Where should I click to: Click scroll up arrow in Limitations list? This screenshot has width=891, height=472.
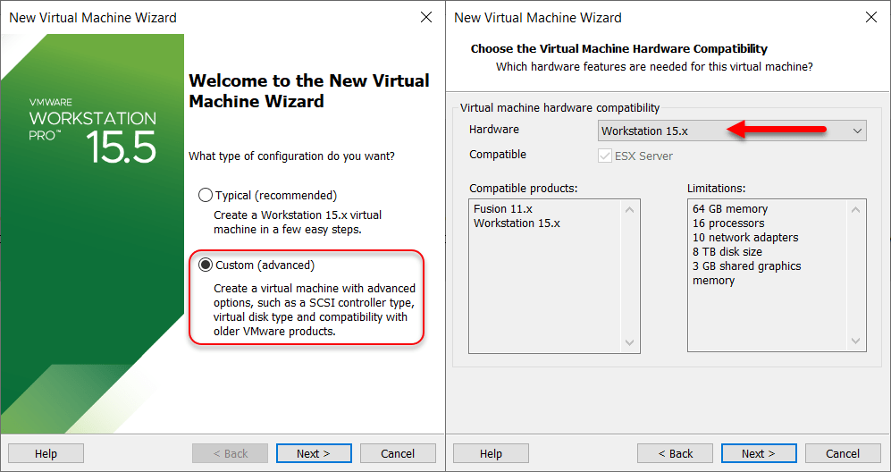pyautogui.click(x=856, y=210)
